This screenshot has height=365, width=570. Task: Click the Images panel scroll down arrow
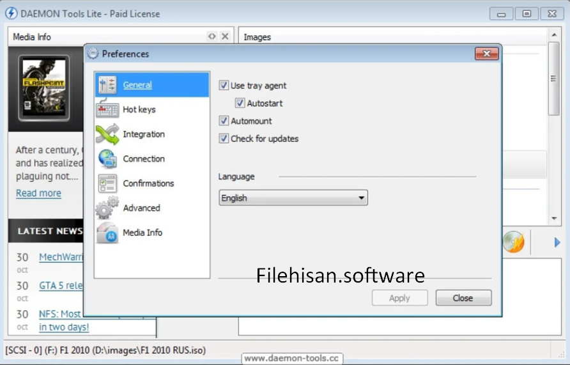554,219
